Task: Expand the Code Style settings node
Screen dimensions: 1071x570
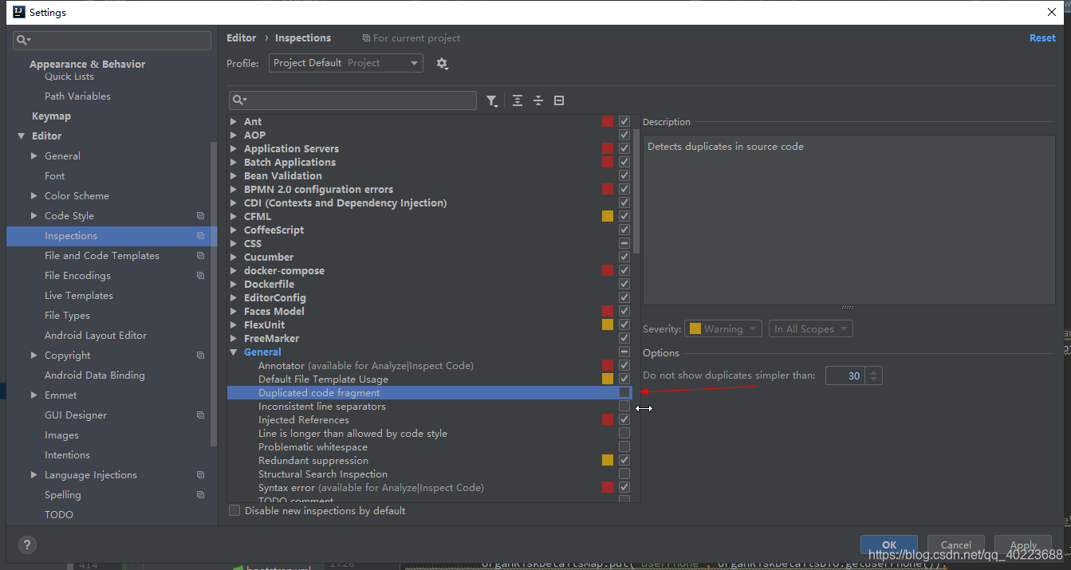Action: coord(33,216)
